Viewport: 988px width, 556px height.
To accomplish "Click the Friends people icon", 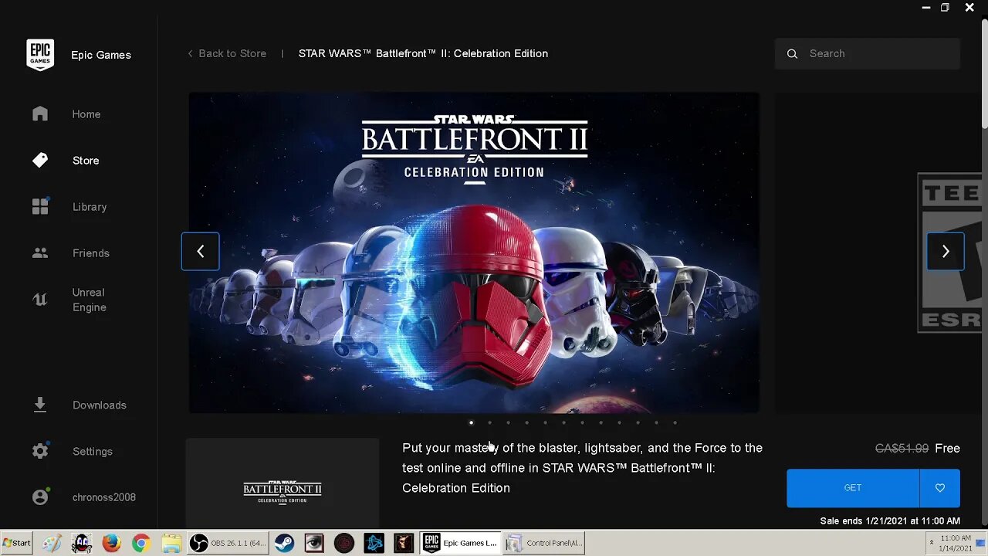I will tap(40, 253).
